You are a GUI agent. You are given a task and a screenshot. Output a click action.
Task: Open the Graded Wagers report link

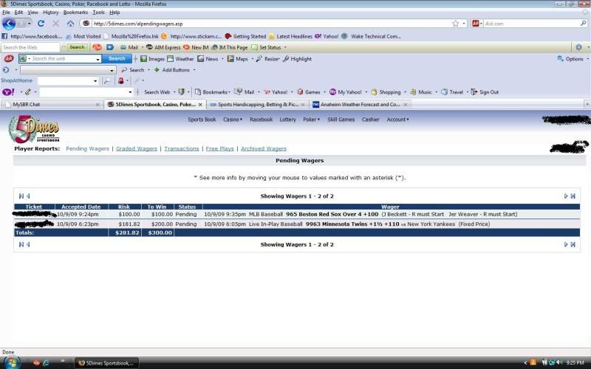pyautogui.click(x=137, y=148)
